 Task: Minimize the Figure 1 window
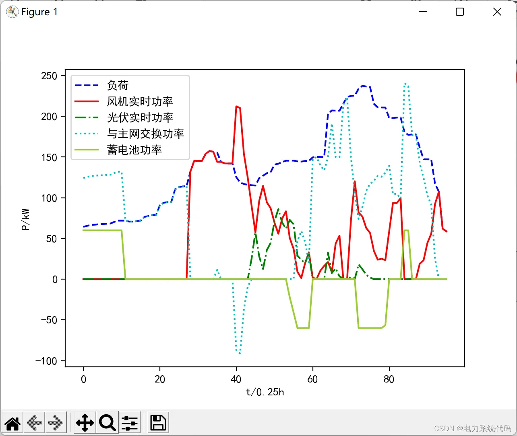point(423,12)
